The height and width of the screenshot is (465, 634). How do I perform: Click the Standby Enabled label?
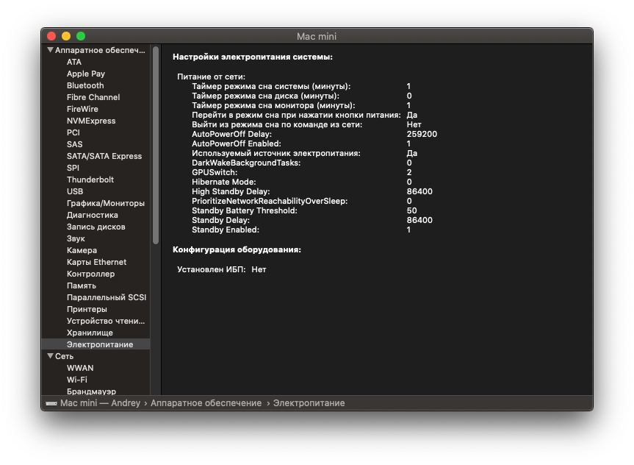point(226,230)
